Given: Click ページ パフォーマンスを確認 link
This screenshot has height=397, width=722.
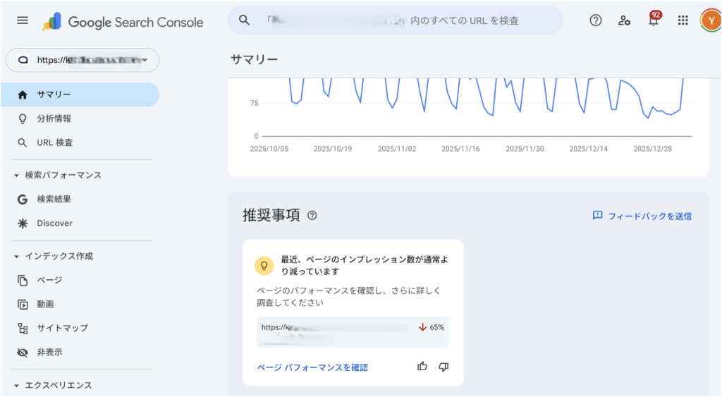Looking at the screenshot, I should pos(312,367).
